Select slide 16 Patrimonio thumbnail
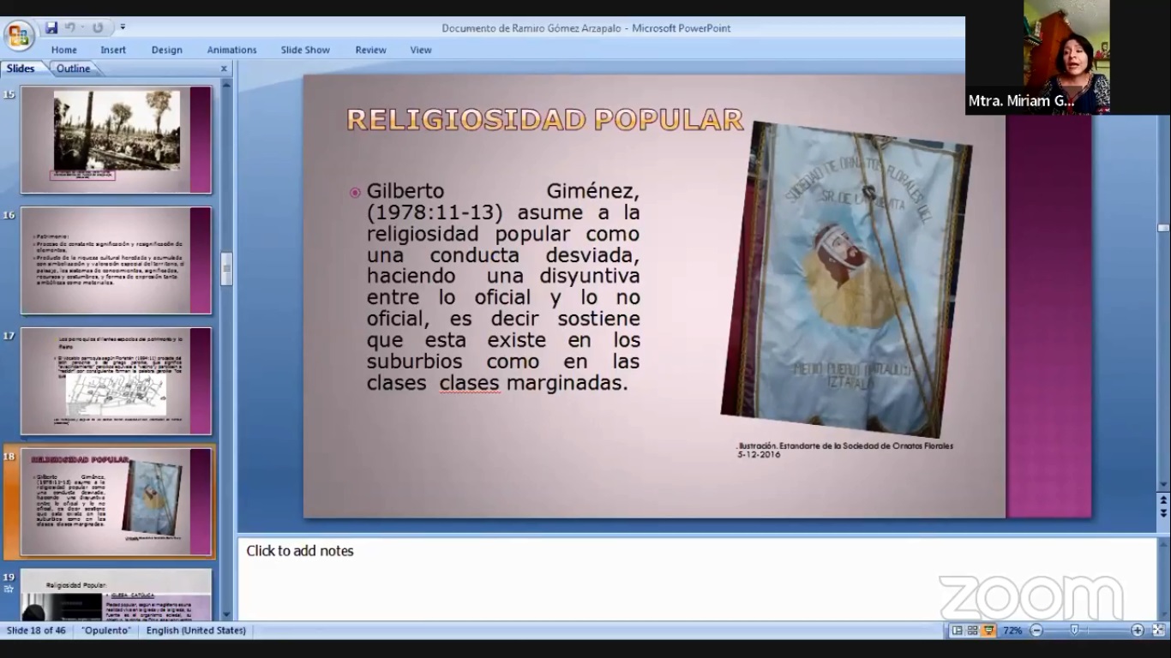This screenshot has width=1171, height=658. pos(116,260)
